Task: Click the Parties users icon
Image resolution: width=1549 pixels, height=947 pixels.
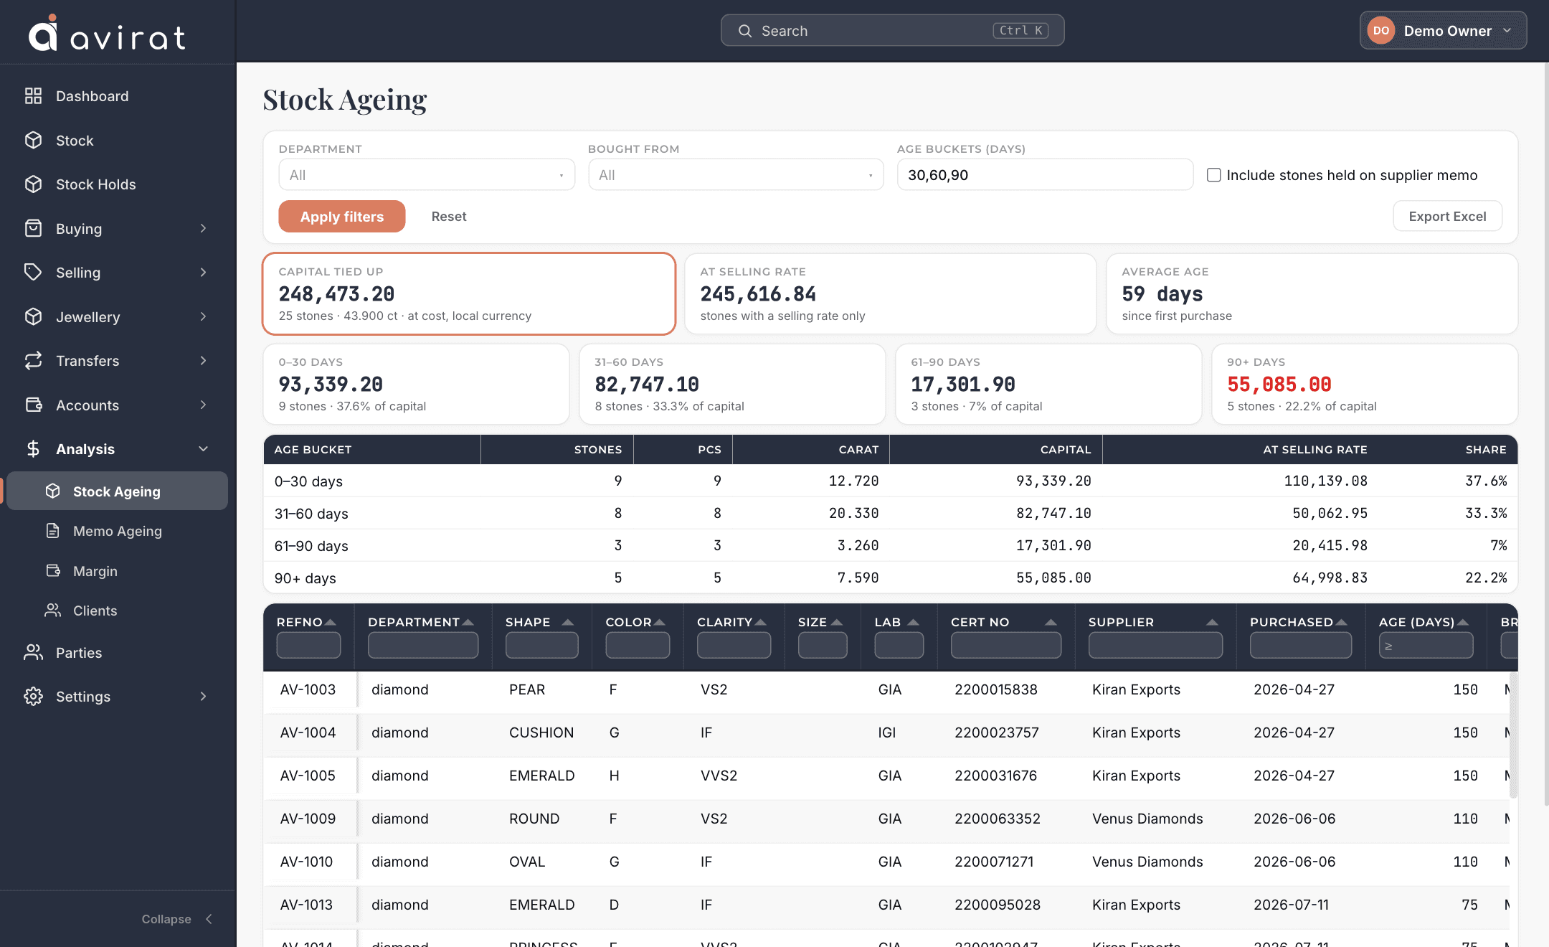Action: click(33, 652)
